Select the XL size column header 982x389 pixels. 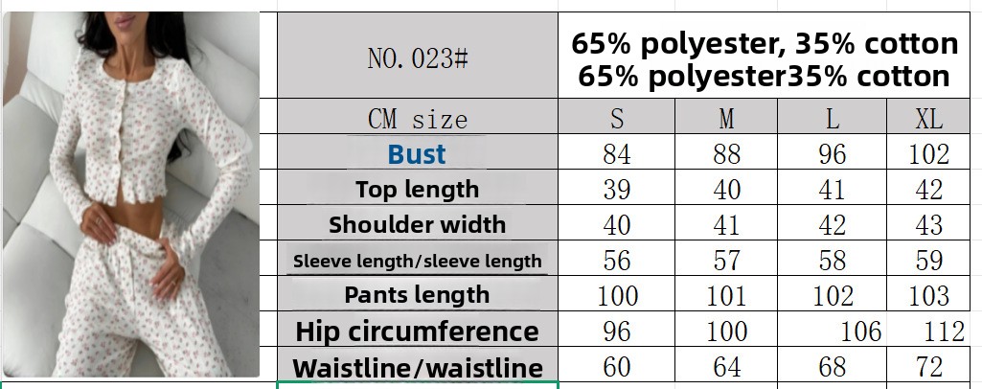[x=928, y=120]
